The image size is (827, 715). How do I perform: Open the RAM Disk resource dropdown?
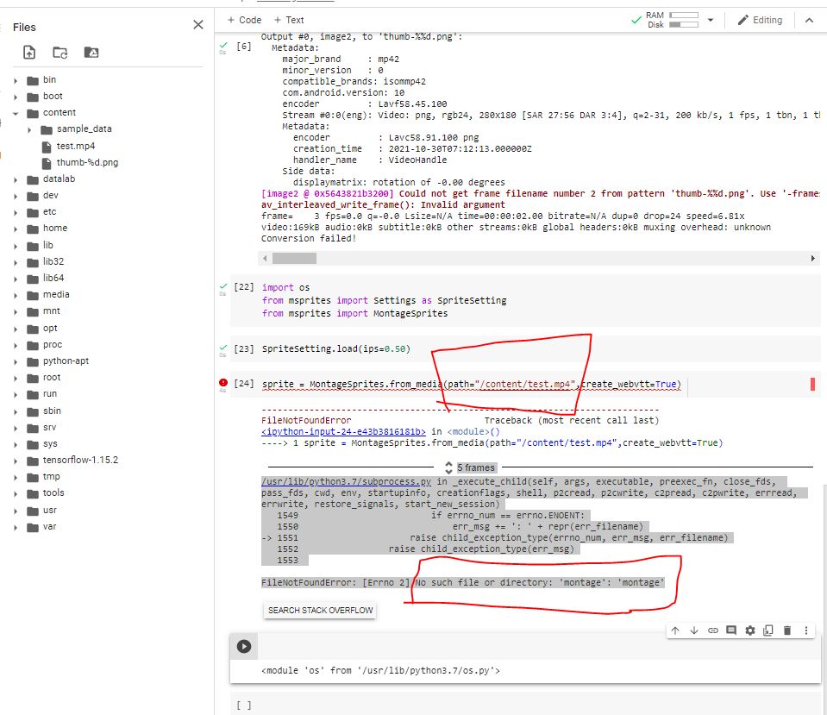[711, 20]
